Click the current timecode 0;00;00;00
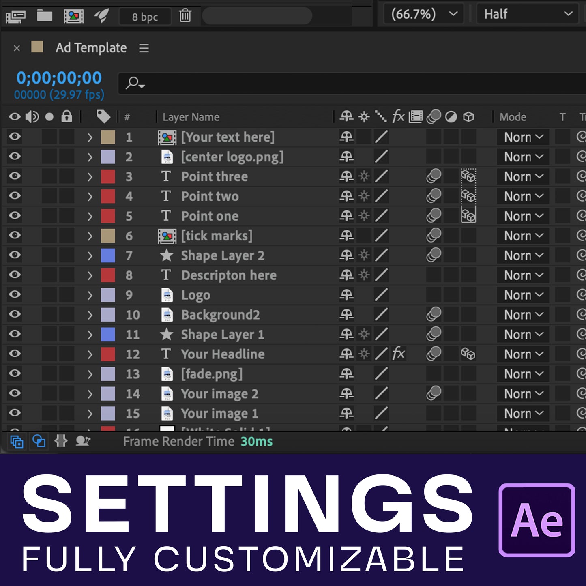 tap(59, 78)
